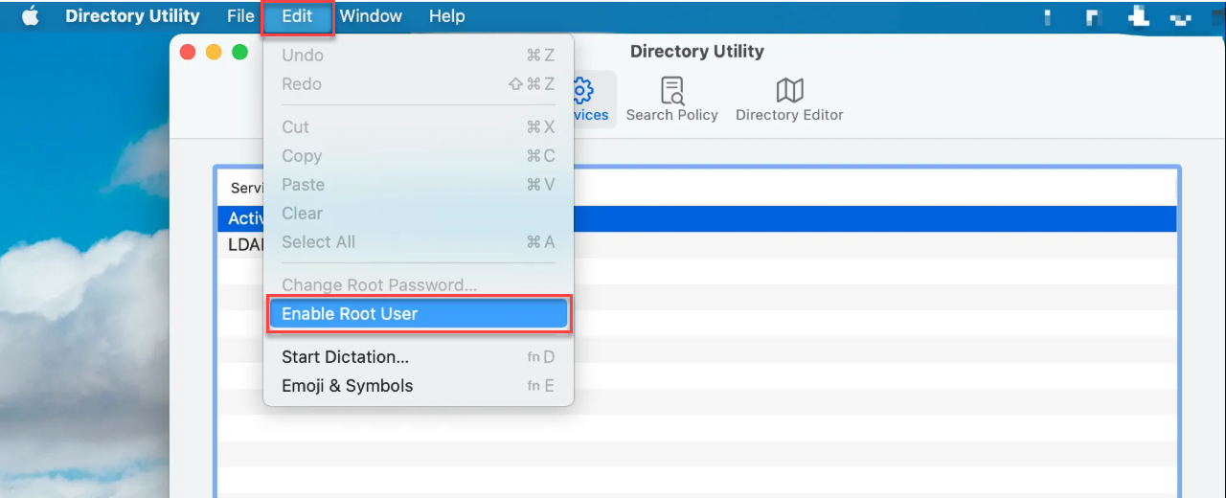Select the LDAP service row
The height and width of the screenshot is (498, 1226).
click(x=696, y=245)
